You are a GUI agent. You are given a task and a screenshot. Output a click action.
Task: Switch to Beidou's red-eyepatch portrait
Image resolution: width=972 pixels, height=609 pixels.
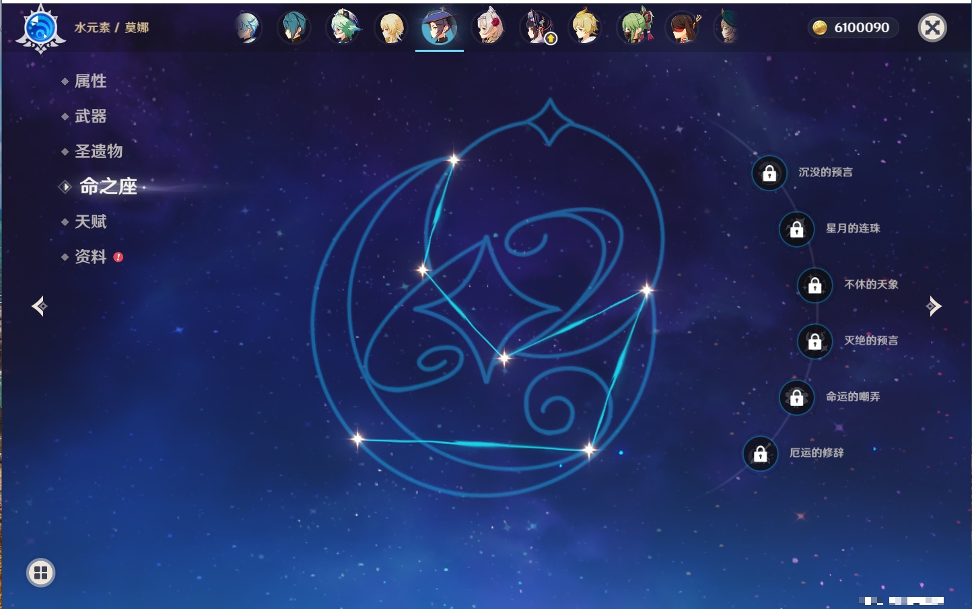(683, 28)
